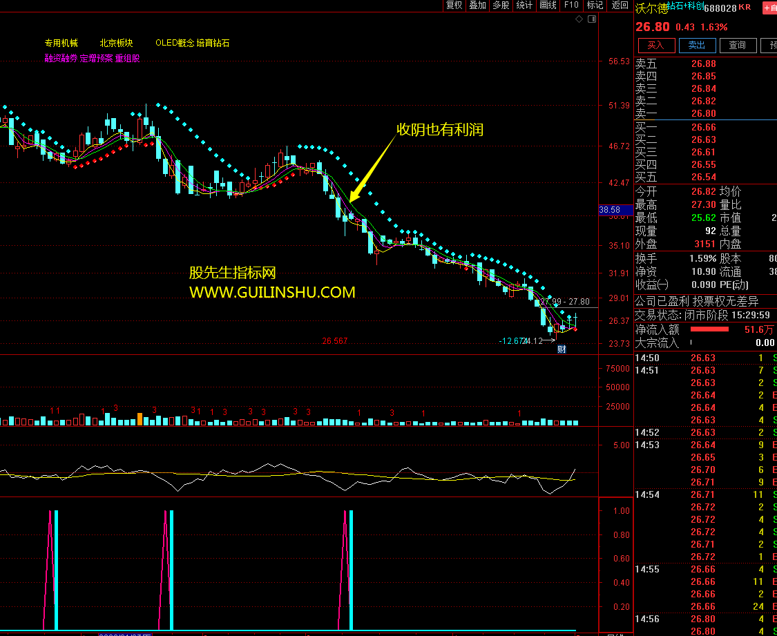Viewport: 777px width, 636px height.
Task: Open the 复权 adjustment menu
Action: [454, 6]
